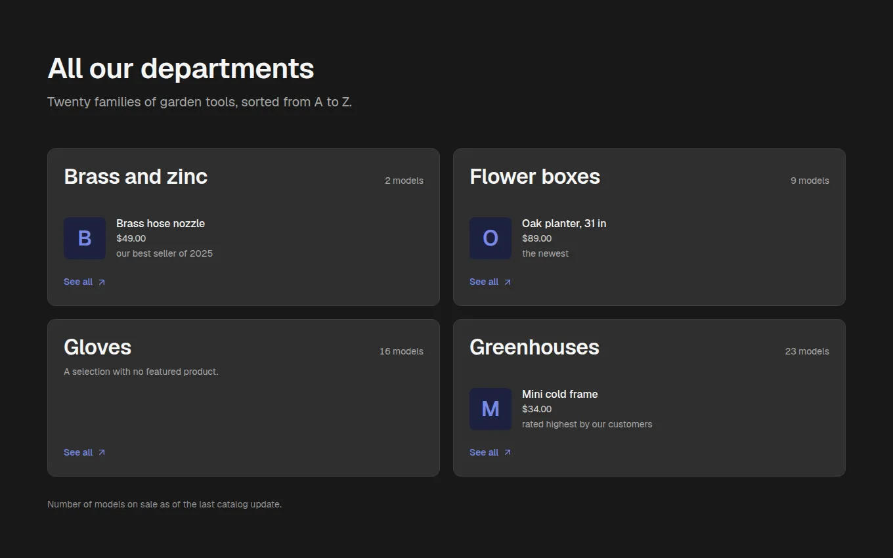Click the 2 models count
The image size is (893, 558).
pos(404,181)
